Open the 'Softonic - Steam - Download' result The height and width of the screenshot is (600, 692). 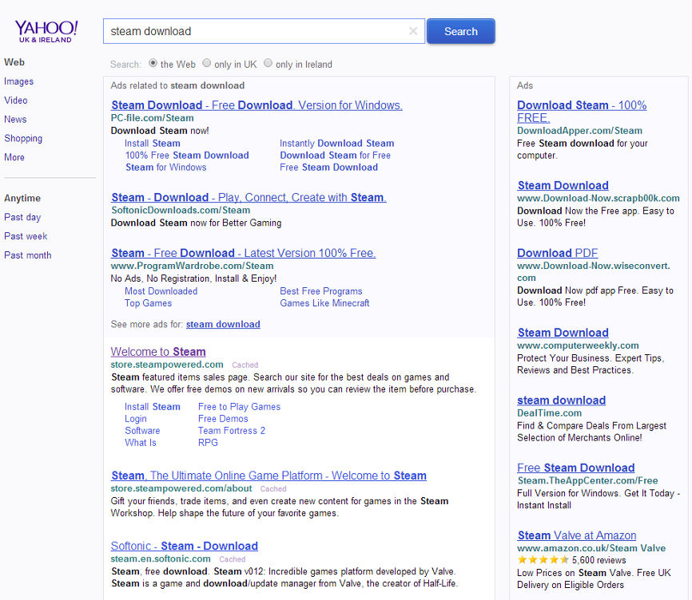tap(184, 546)
